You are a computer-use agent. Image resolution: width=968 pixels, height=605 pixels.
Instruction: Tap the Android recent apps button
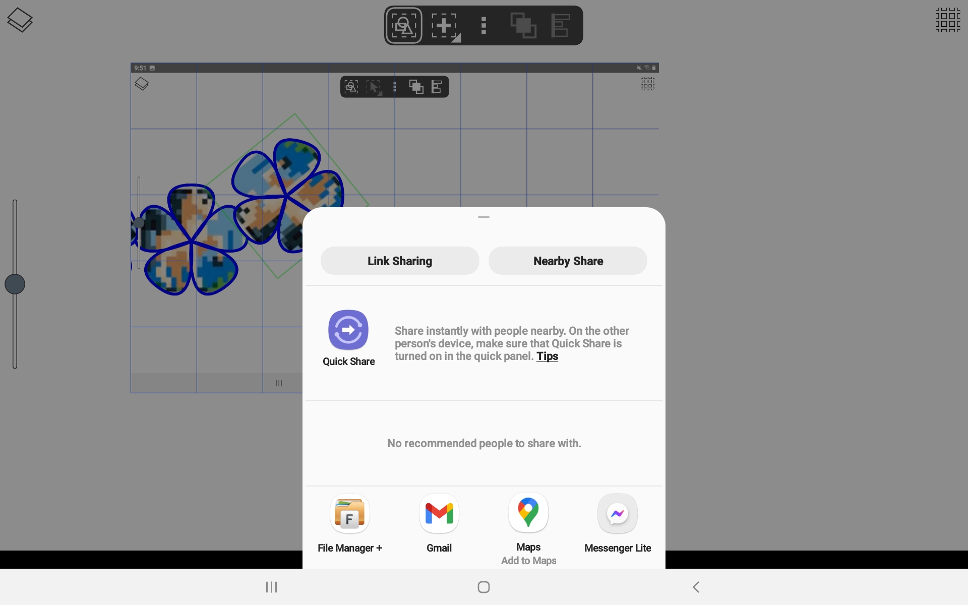click(271, 587)
